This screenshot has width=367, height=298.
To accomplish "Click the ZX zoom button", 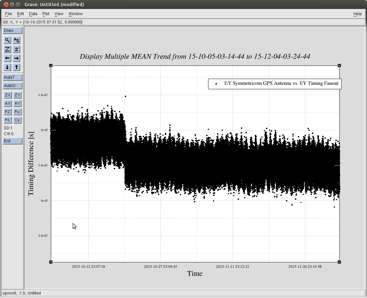I will tap(8, 95).
